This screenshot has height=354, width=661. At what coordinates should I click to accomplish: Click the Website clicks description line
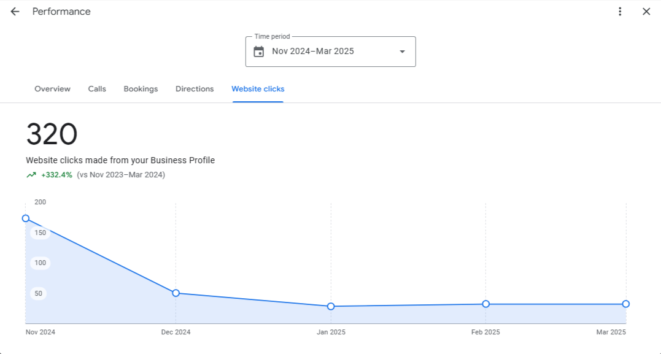(x=120, y=160)
